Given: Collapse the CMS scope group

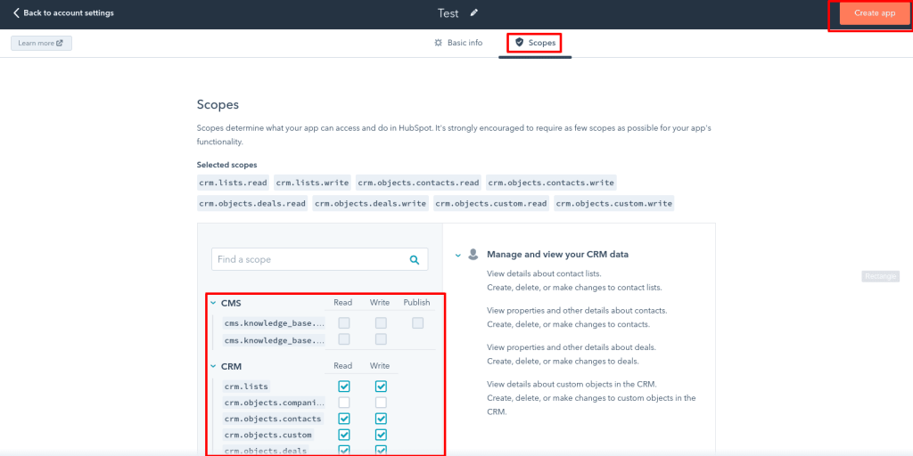Looking at the screenshot, I should coord(213,303).
